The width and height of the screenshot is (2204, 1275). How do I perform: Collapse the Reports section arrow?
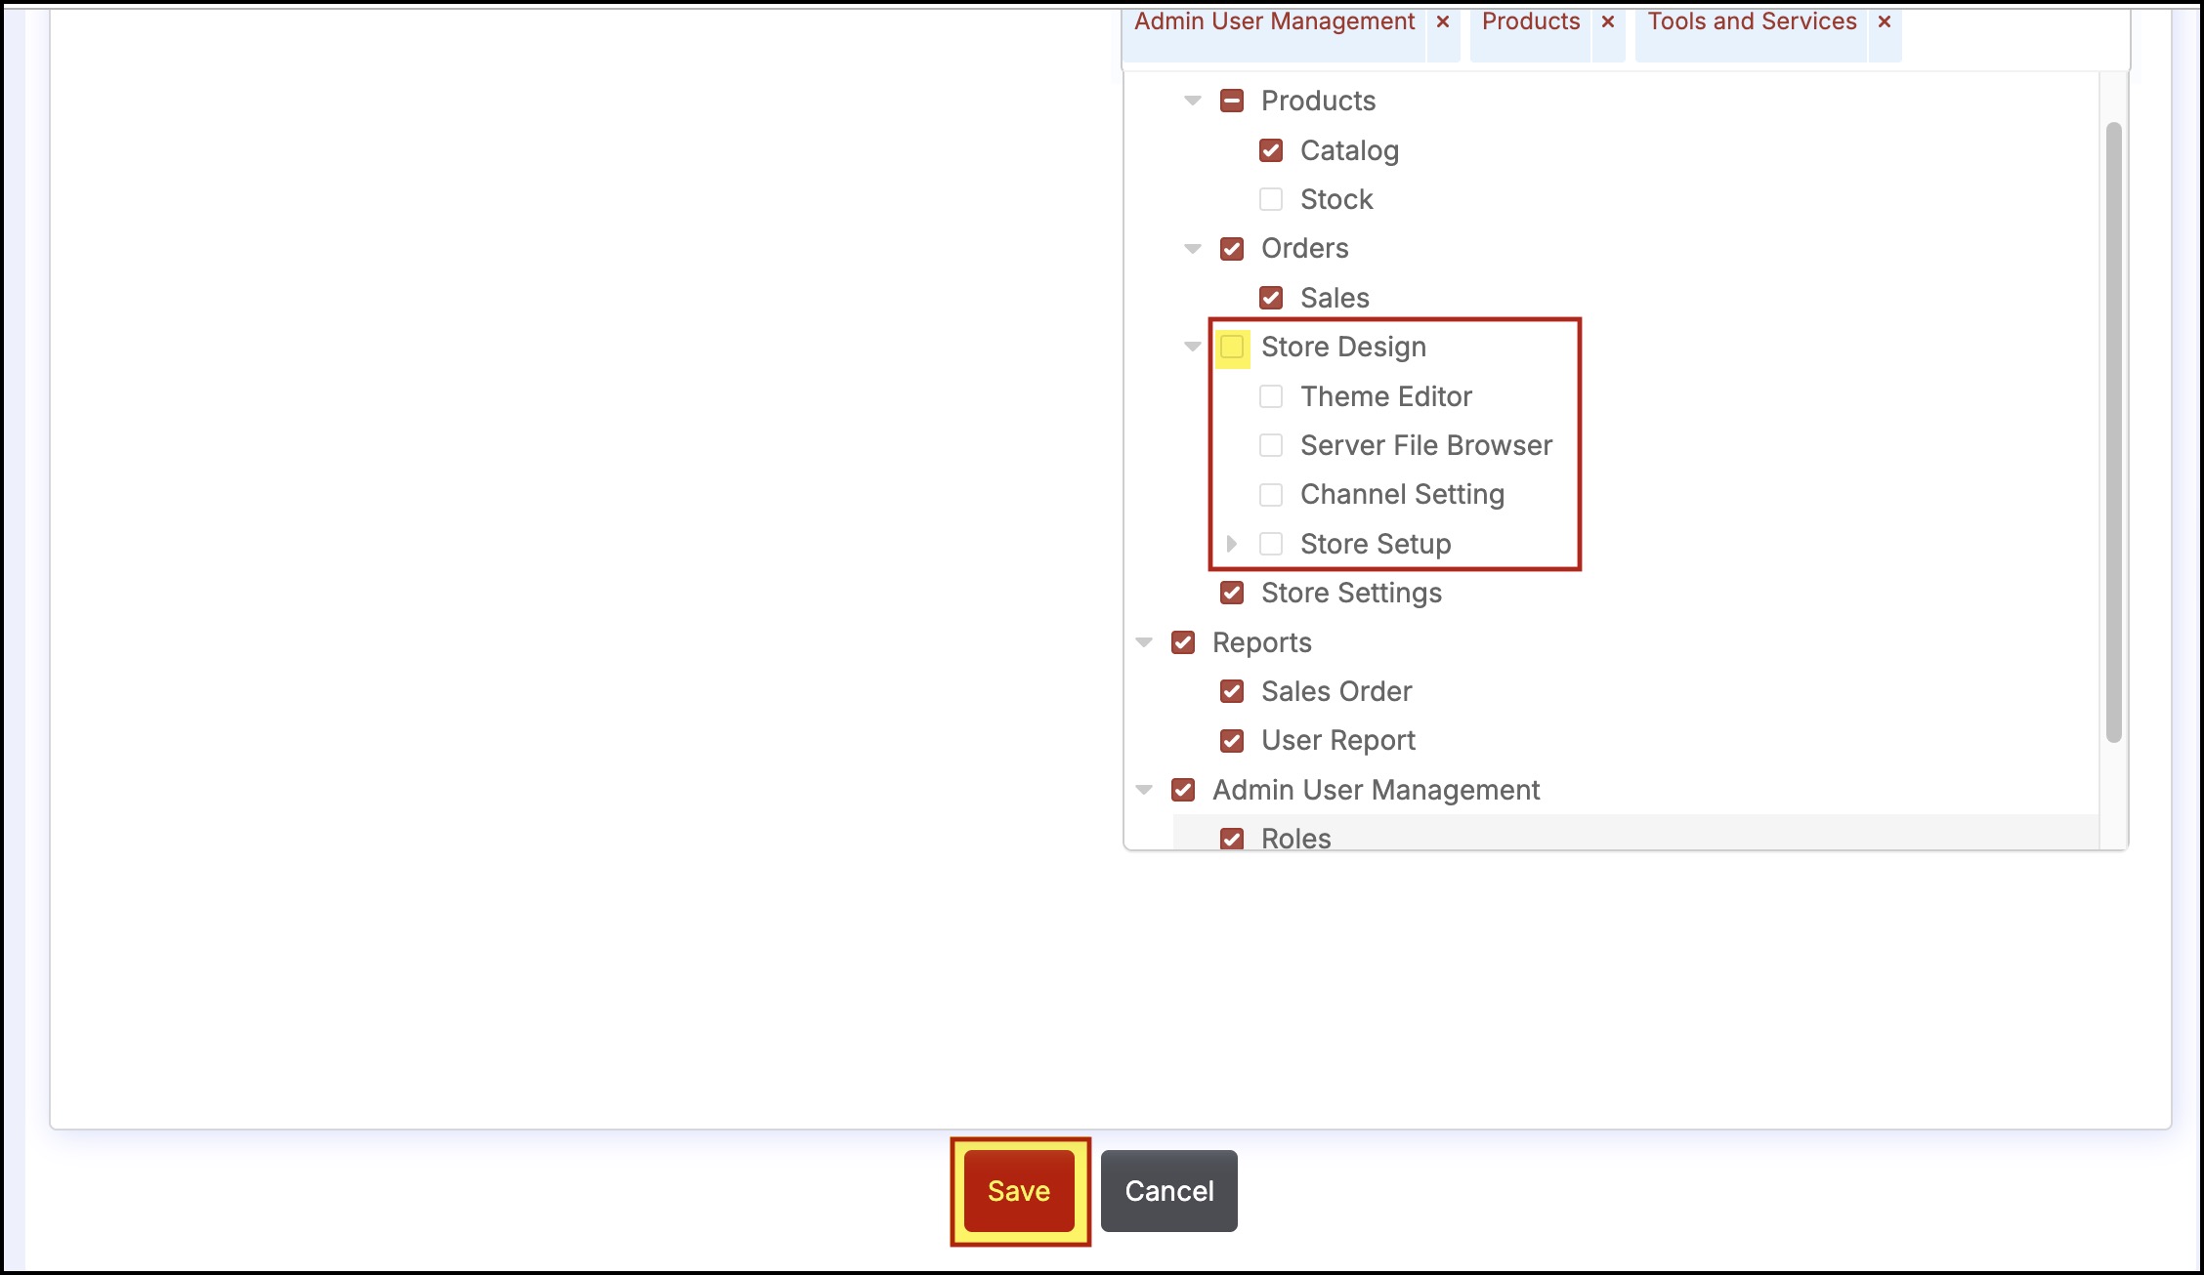[1143, 642]
